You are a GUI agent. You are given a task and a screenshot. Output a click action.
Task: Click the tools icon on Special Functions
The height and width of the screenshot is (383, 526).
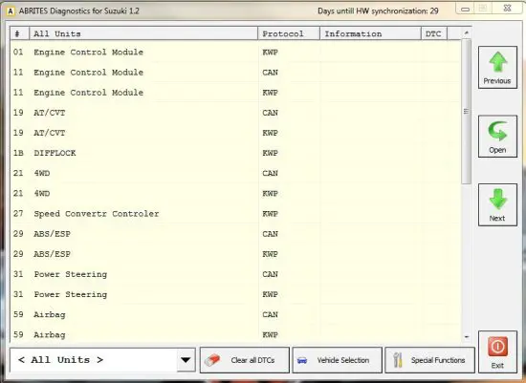point(398,360)
